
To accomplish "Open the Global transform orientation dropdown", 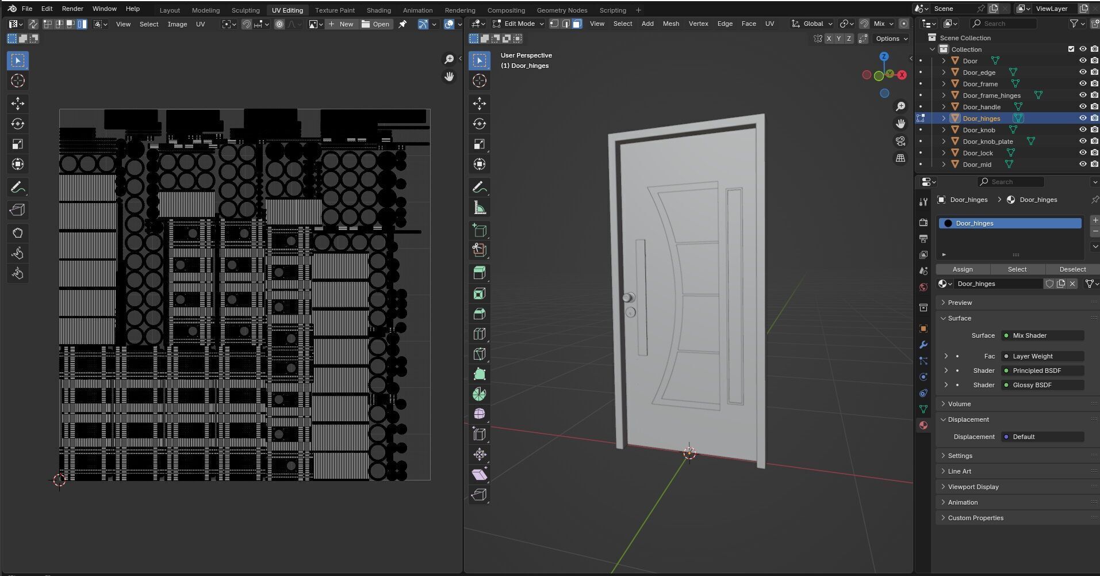I will click(x=812, y=24).
